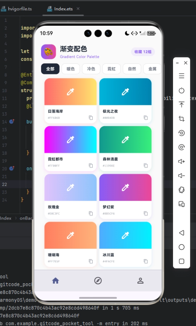Click the eyedropper on 珊瑚海 gradient
The image size is (196, 326).
(x=70, y=235)
